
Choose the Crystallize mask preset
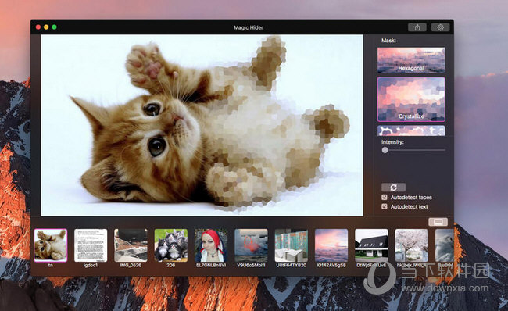[411, 99]
